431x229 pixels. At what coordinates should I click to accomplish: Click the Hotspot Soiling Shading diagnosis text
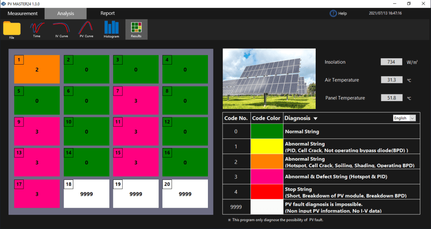tap(350, 162)
